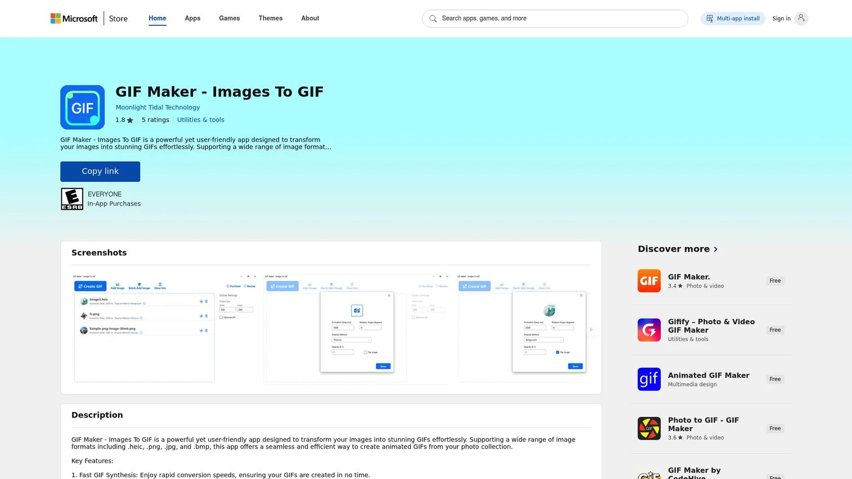Open the user account avatar icon
Image resolution: width=852 pixels, height=479 pixels.
click(x=801, y=19)
